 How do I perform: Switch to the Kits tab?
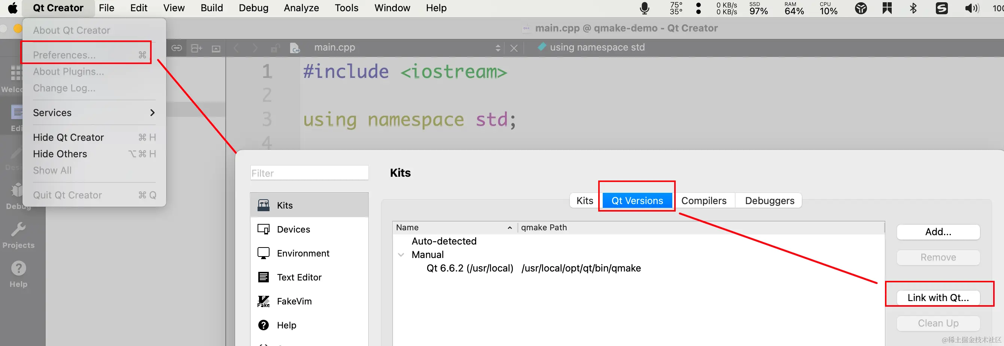tap(585, 200)
